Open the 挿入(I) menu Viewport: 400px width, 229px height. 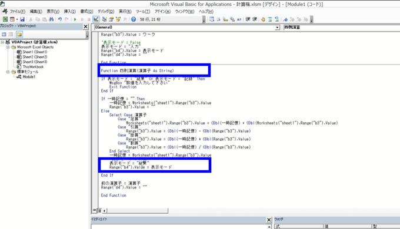coord(69,12)
